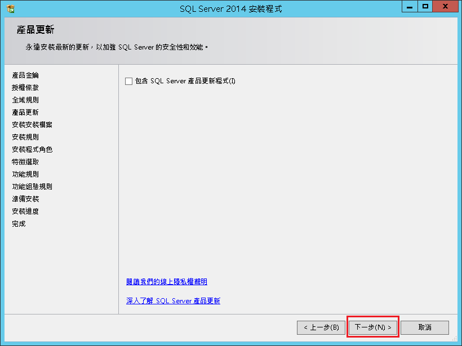Click the 產品更新 page heading

tap(35, 30)
